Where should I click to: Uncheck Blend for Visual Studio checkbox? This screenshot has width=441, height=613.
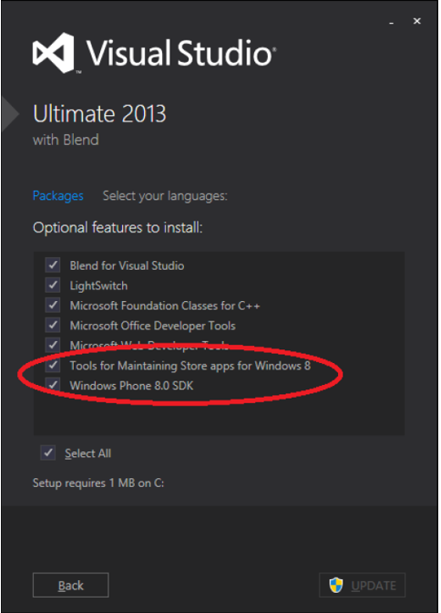52,265
